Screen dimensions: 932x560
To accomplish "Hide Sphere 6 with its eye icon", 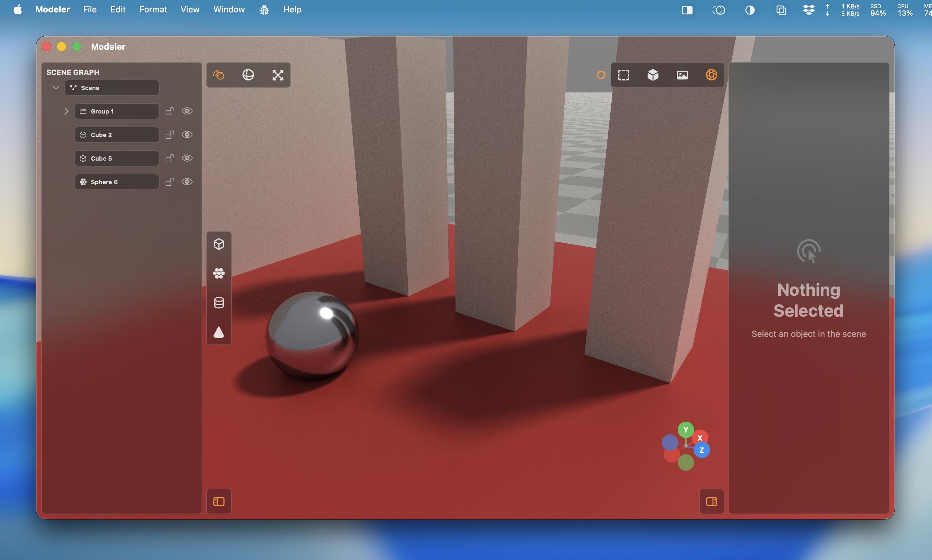I will tap(187, 182).
